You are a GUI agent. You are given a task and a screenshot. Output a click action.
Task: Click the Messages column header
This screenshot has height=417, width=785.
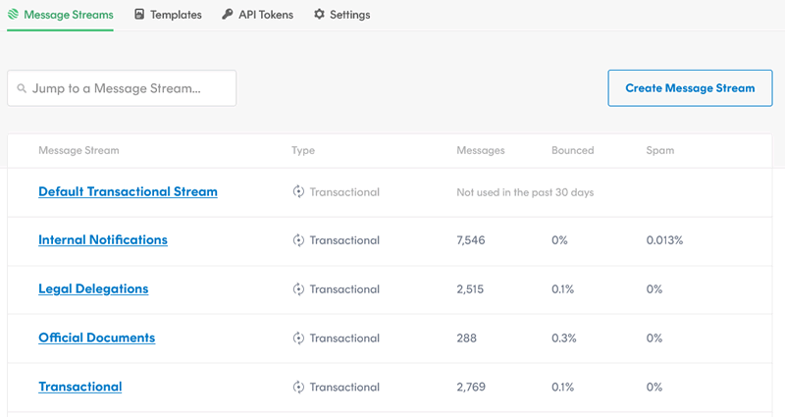point(481,151)
